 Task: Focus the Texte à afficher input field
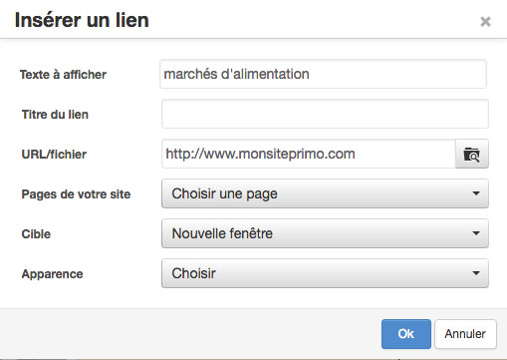click(323, 74)
